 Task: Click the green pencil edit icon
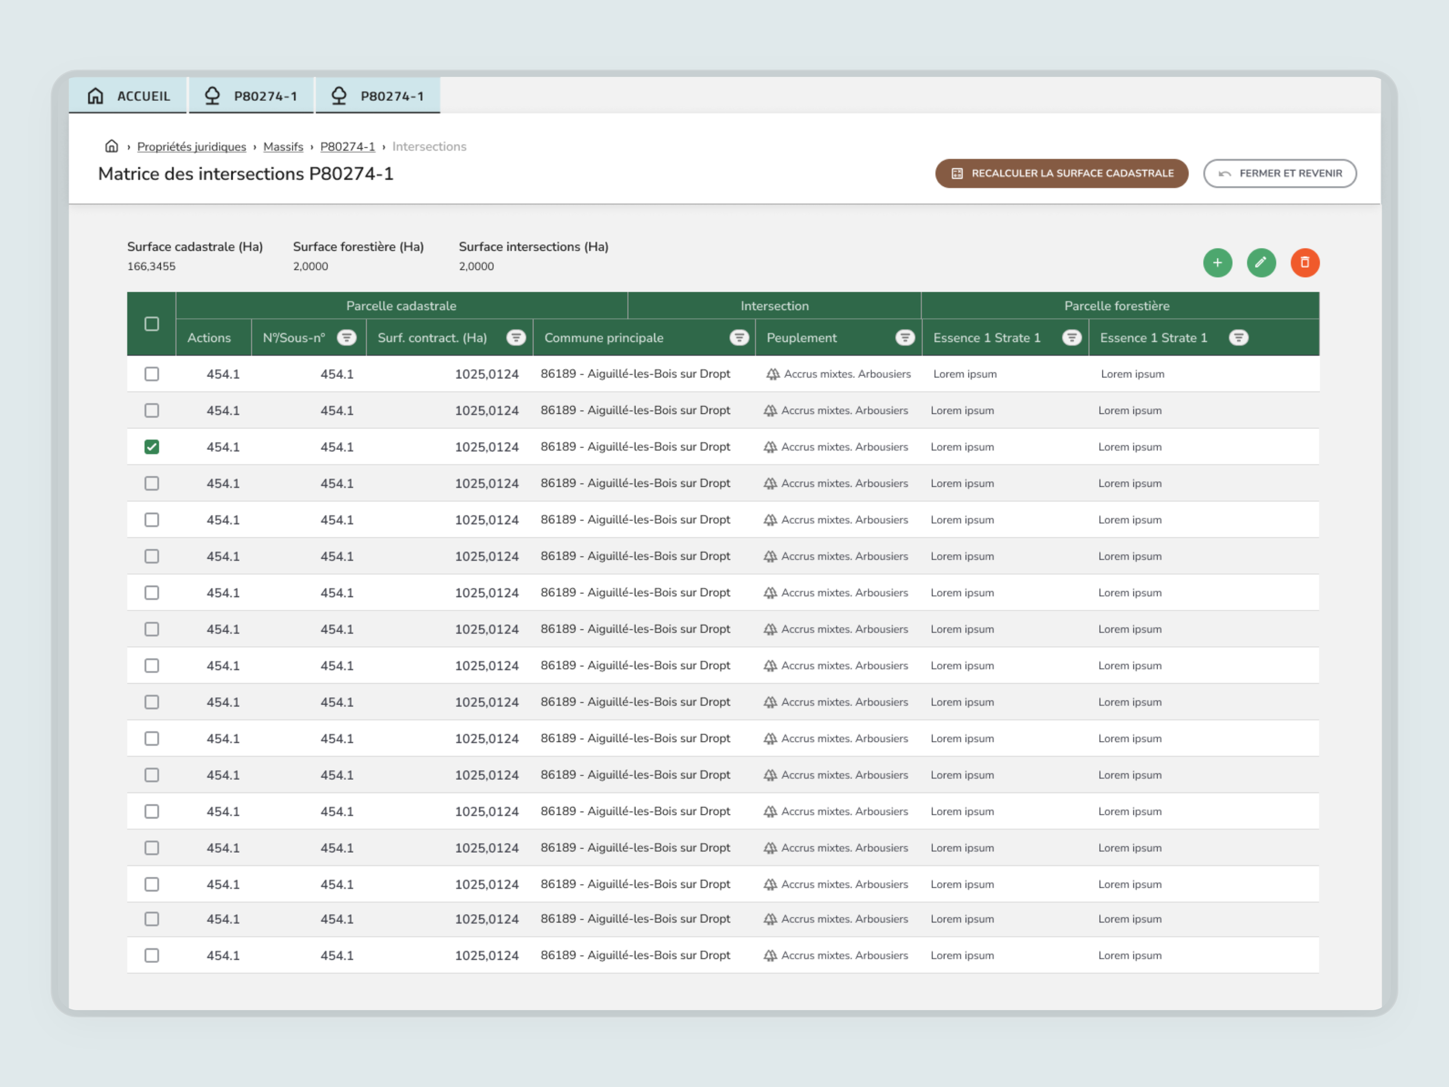pos(1261,263)
